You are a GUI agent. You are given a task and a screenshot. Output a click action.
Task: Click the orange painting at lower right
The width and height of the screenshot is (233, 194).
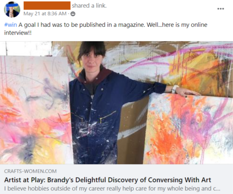tap(188, 129)
